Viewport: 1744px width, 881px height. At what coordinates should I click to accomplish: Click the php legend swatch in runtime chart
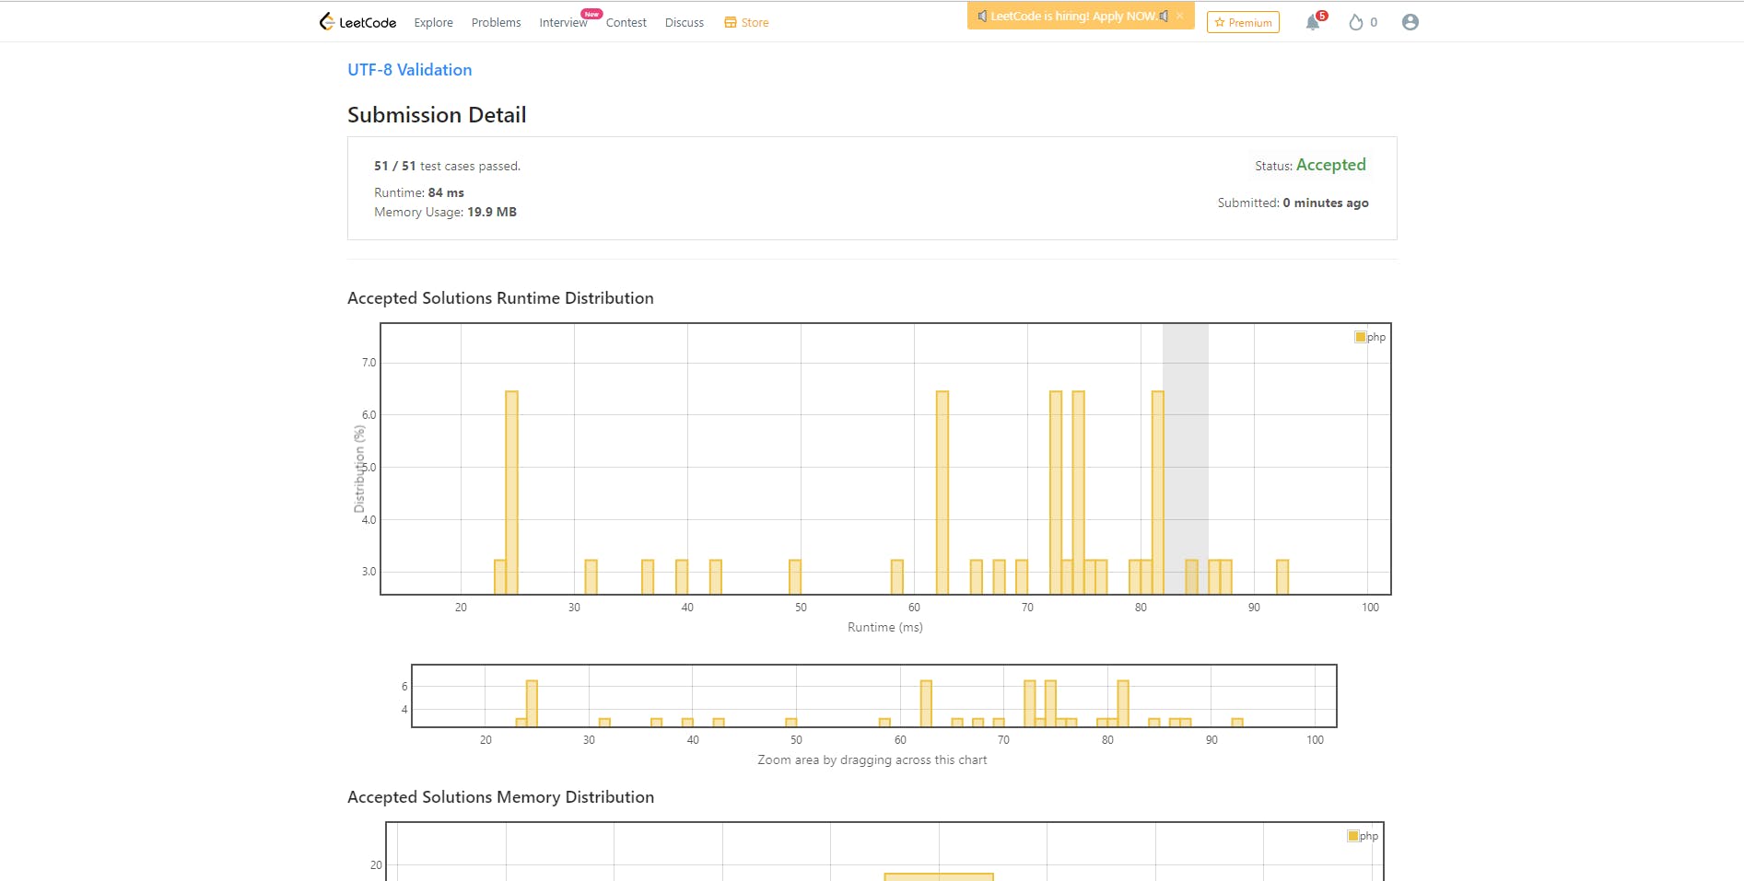1360,337
